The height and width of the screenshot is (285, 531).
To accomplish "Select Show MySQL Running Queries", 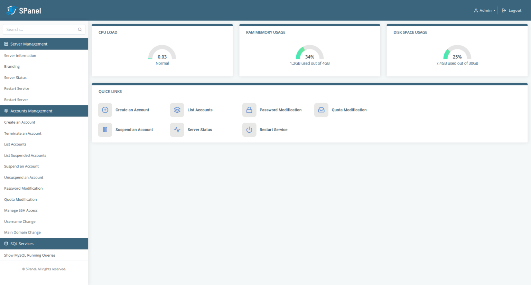I will 29,255.
